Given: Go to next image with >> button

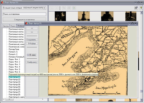Looking at the screenshot, I should point(32,32).
